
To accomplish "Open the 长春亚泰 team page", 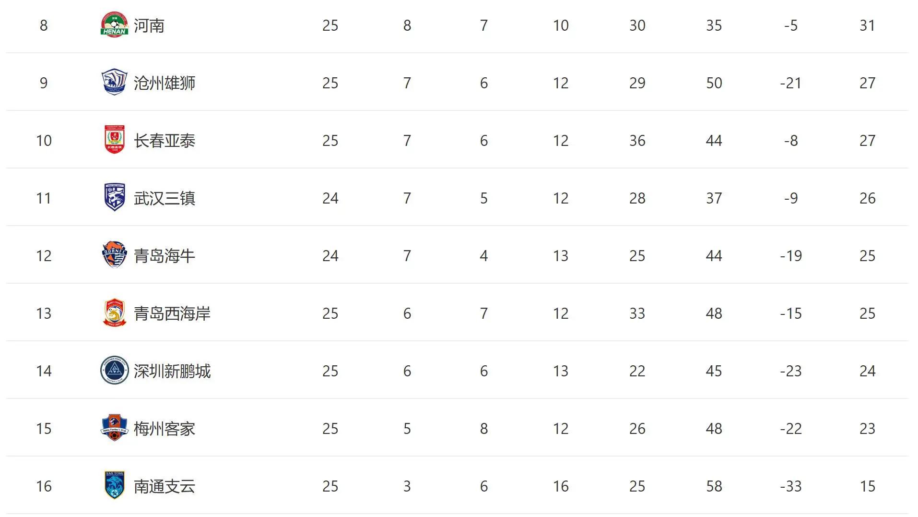I will pos(164,141).
